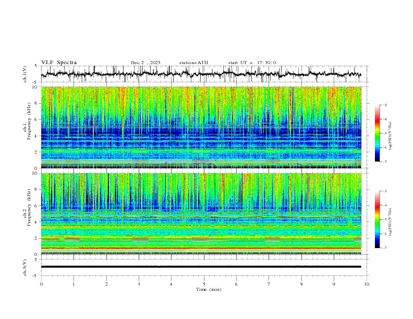Select the date text "Dec.2 , 2025"
Image resolution: width=413 pixels, height=319 pixels.
coord(145,63)
